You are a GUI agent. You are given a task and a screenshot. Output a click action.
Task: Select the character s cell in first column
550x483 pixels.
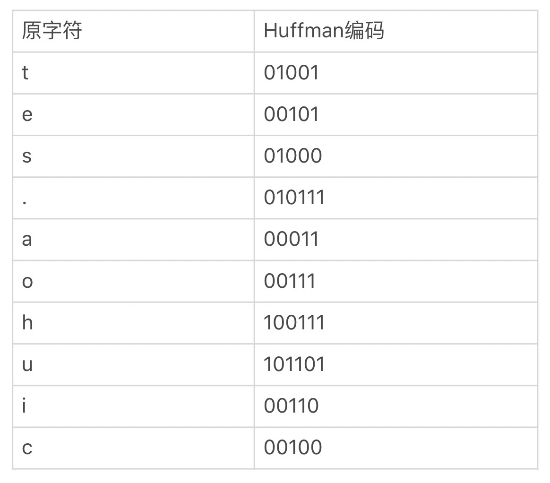27,156
